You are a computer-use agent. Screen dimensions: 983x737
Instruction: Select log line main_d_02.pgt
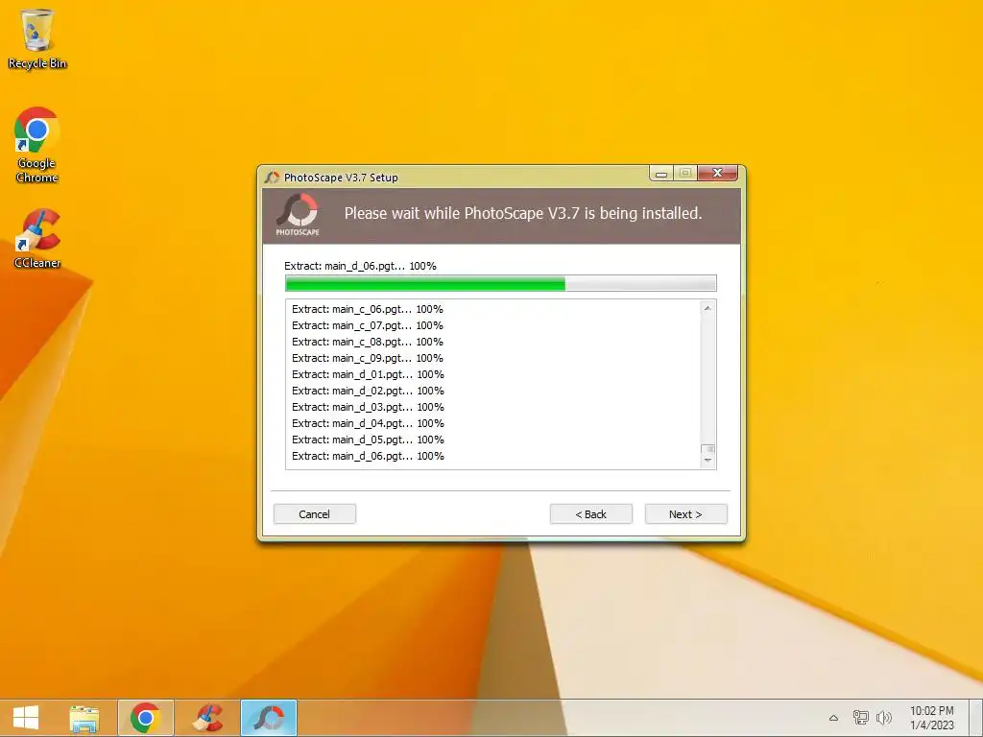[368, 391]
